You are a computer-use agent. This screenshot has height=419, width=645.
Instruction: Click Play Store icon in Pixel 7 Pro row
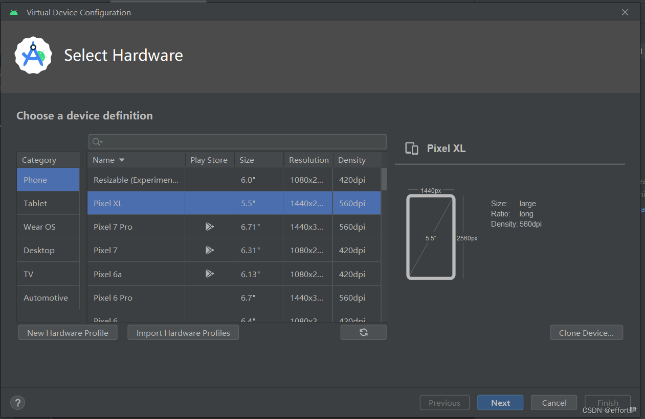209,227
